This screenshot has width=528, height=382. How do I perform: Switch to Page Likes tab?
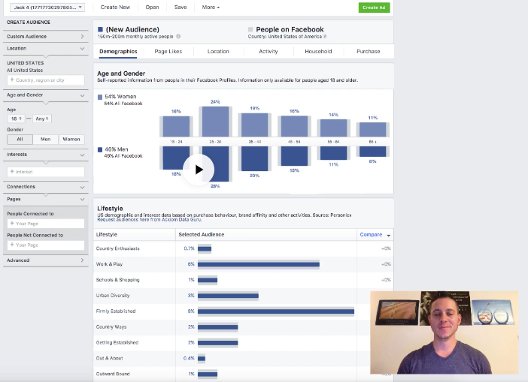(x=168, y=51)
